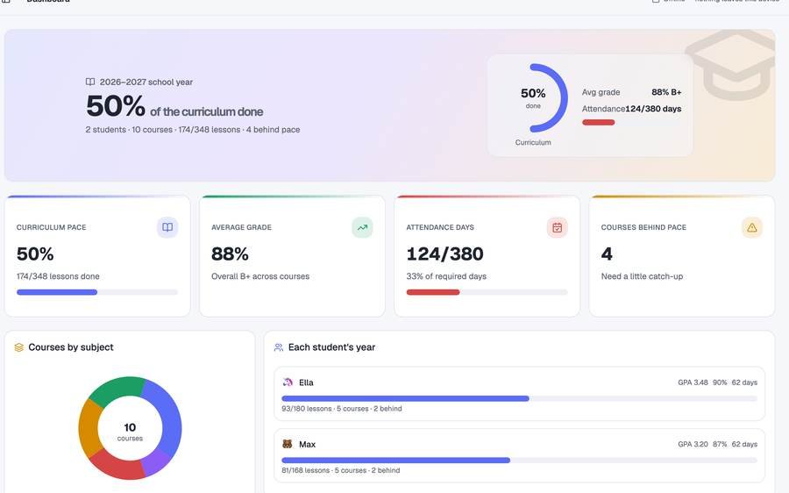The image size is (789, 493).
Task: Click '124/380 days' in the hero summary
Action: [653, 109]
